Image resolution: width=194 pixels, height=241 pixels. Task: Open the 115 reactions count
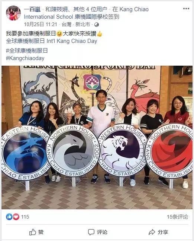(x=25, y=217)
